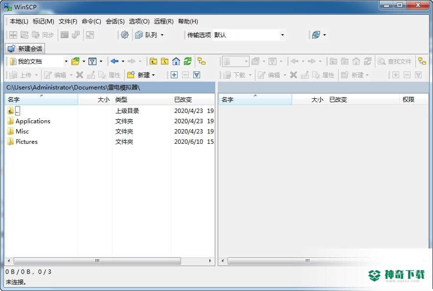Click the local filter funnel icon
The height and width of the screenshot is (291, 433).
coord(92,61)
